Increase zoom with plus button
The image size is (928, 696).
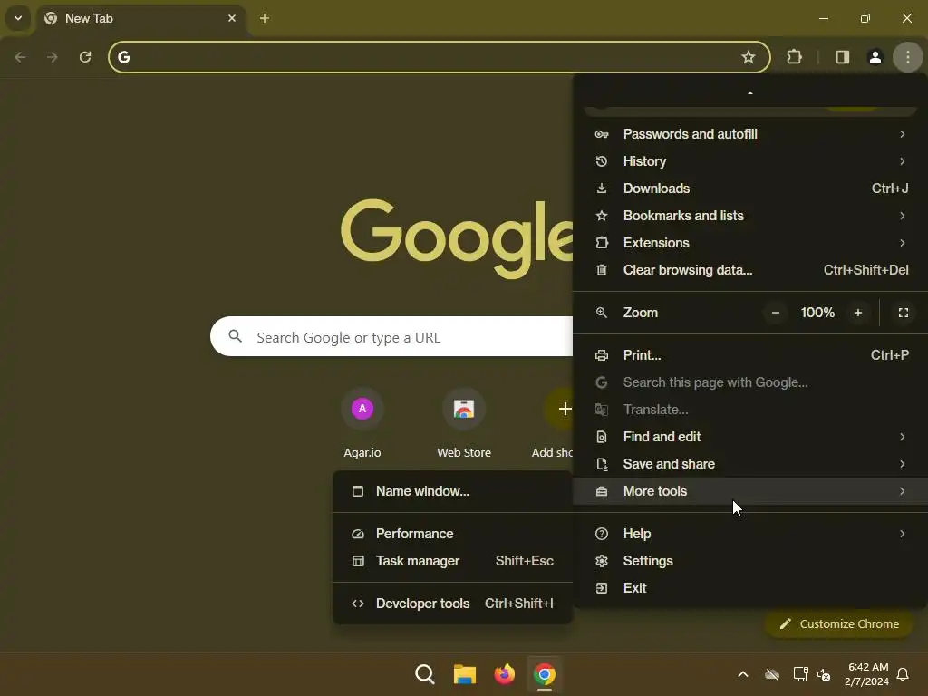pos(857,313)
